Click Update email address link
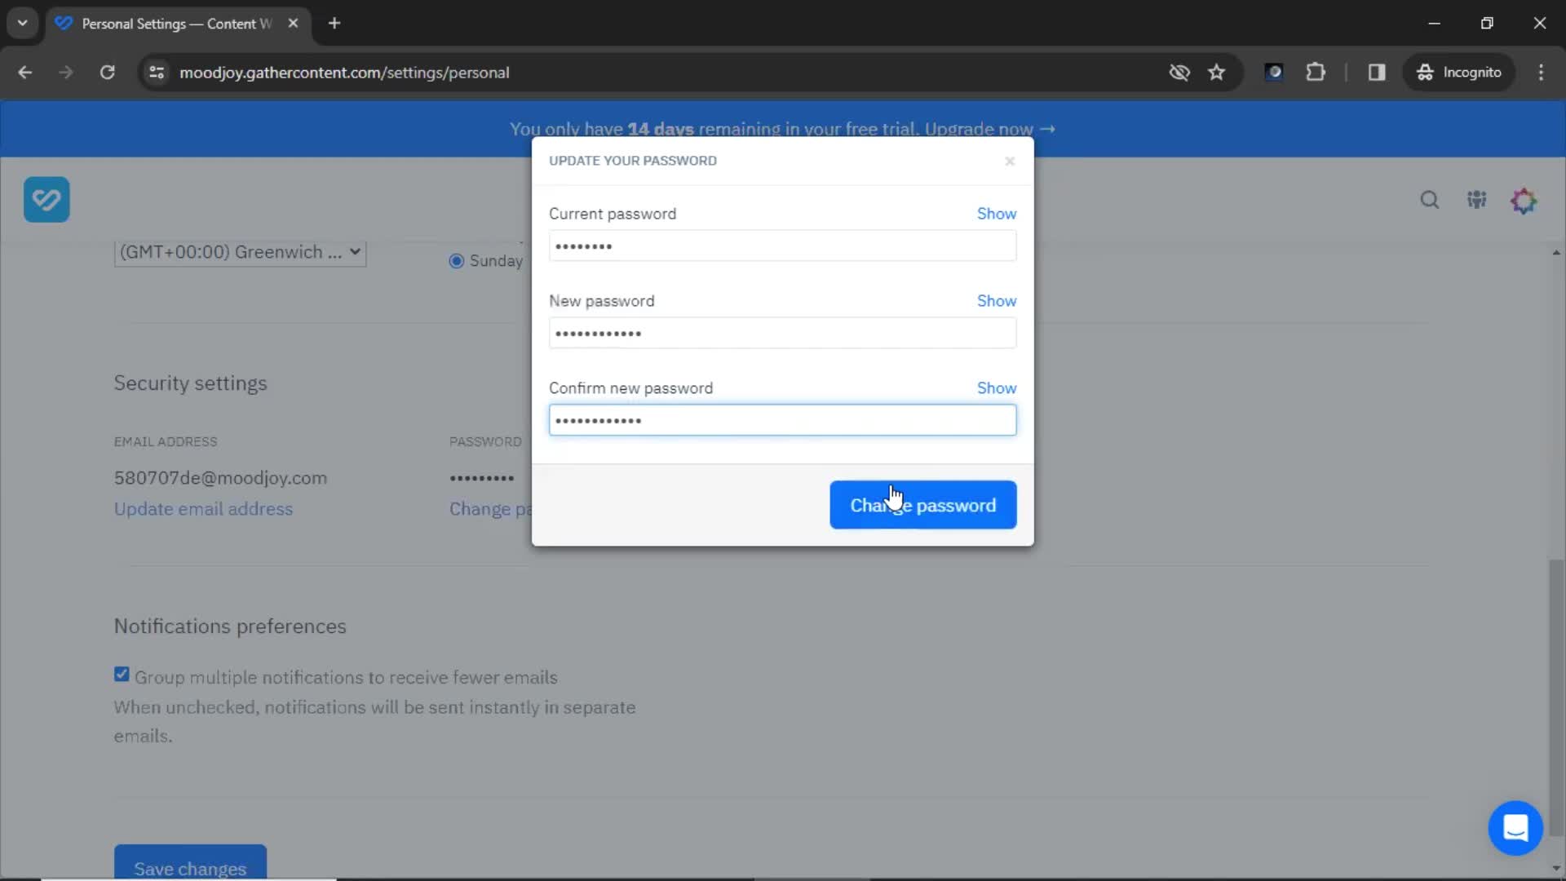 203,509
